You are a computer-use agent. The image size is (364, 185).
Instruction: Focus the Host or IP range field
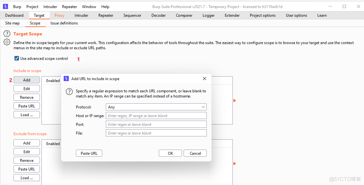click(x=156, y=116)
